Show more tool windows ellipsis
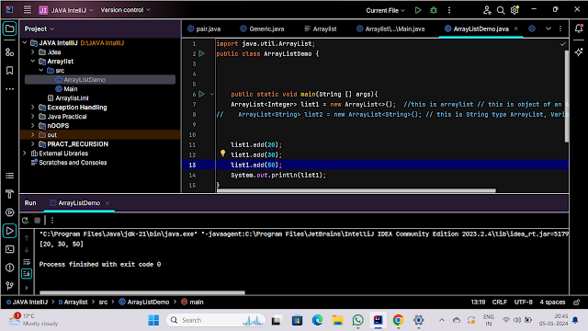 [10, 89]
